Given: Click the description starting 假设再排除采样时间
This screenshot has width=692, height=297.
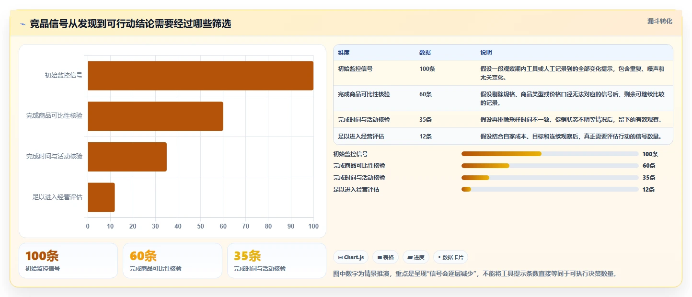Looking at the screenshot, I should pos(571,120).
